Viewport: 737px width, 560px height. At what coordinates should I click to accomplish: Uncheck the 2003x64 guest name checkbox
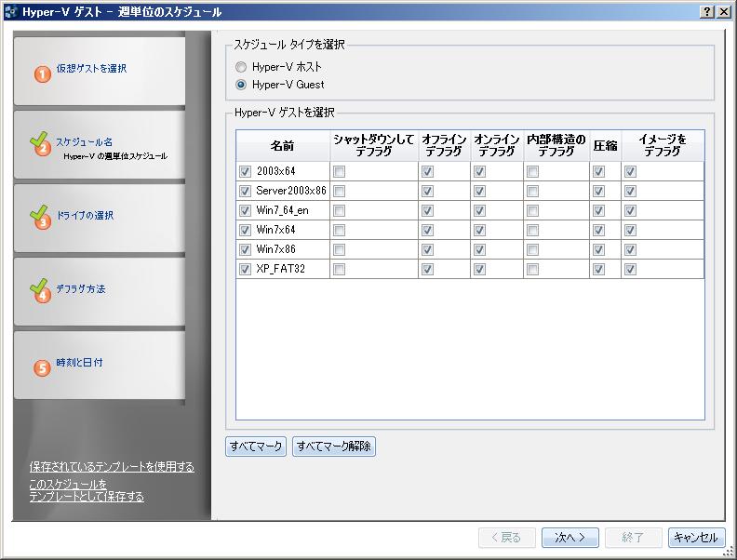245,171
